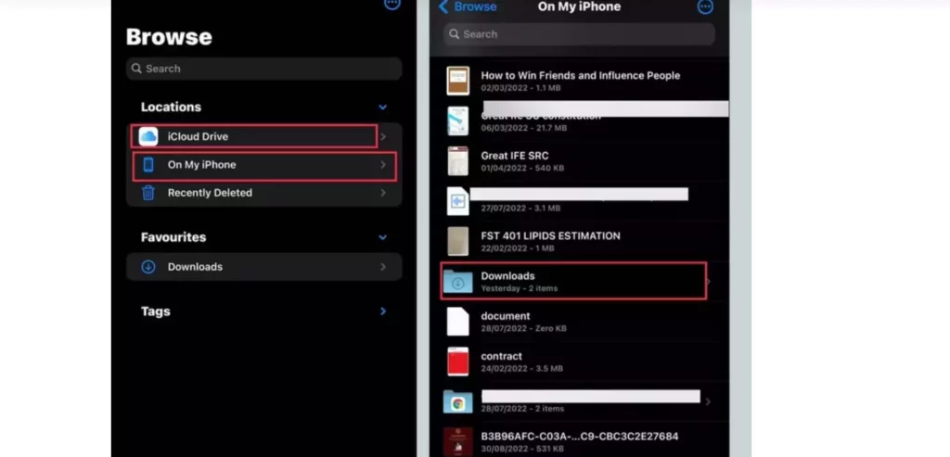Tap the Search field in On My iPhone
The width and height of the screenshot is (950, 457).
579,34
